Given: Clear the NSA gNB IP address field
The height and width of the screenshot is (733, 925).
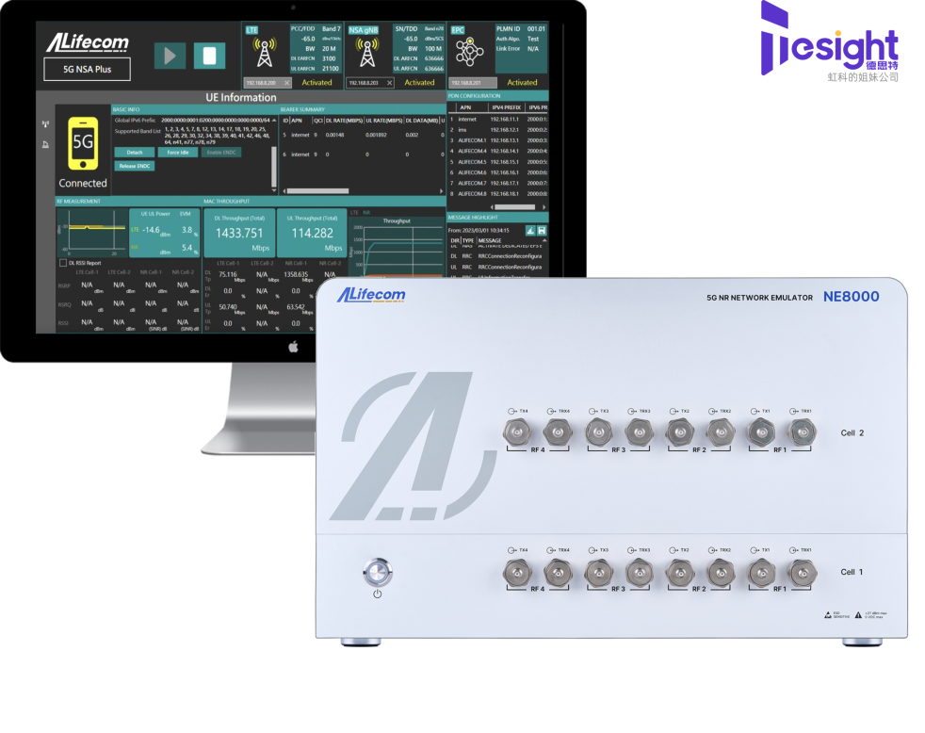Looking at the screenshot, I should point(389,83).
